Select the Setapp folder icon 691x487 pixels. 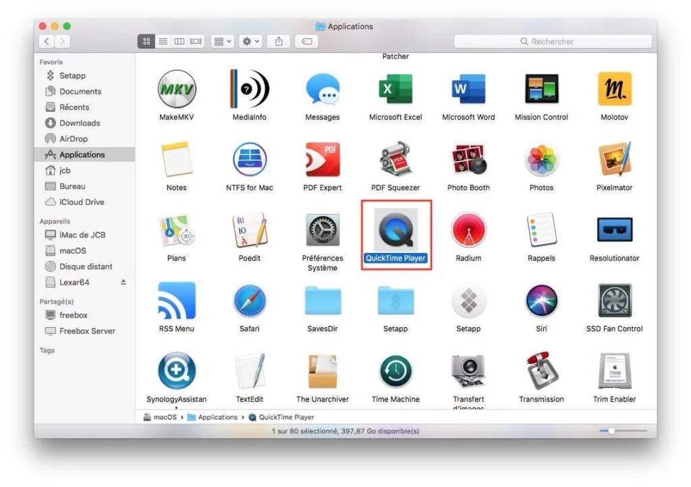pos(395,301)
